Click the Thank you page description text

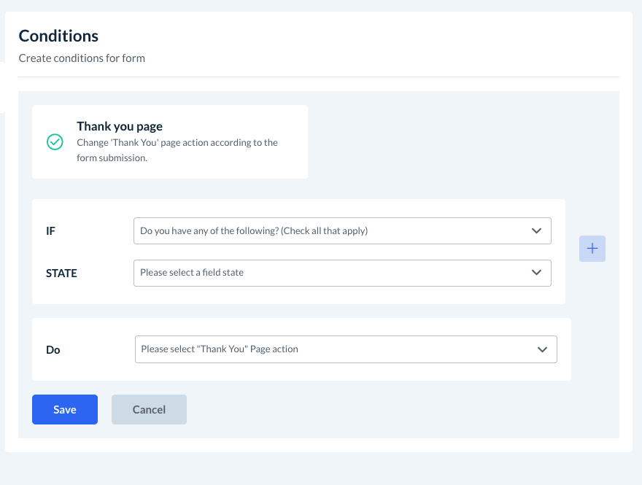[x=177, y=150]
